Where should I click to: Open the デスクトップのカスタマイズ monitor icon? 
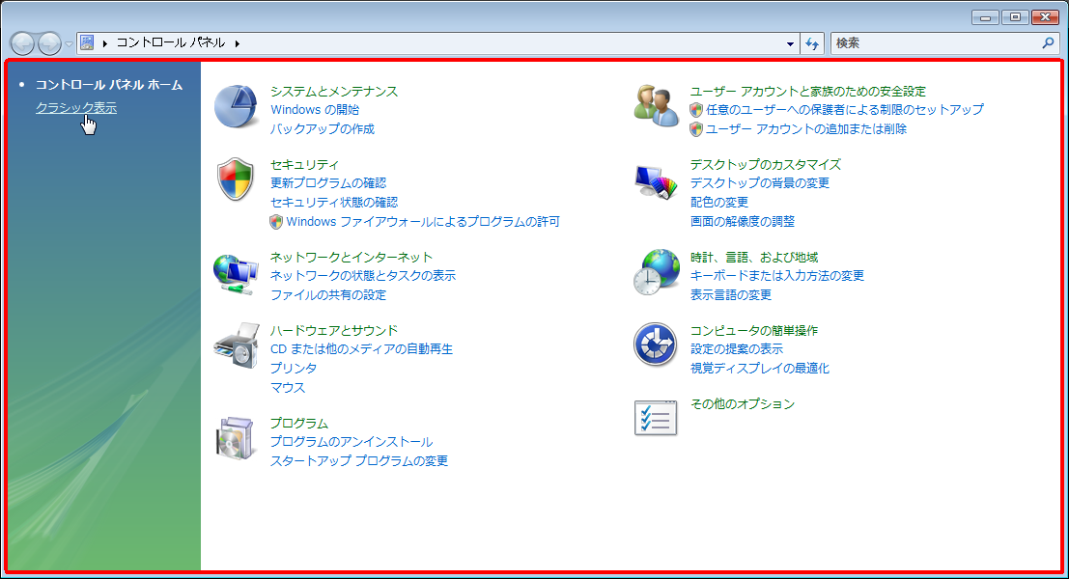tap(656, 181)
